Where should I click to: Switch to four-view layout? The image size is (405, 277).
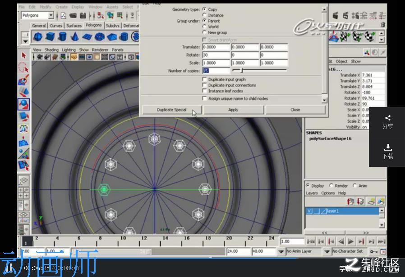coord(23,193)
